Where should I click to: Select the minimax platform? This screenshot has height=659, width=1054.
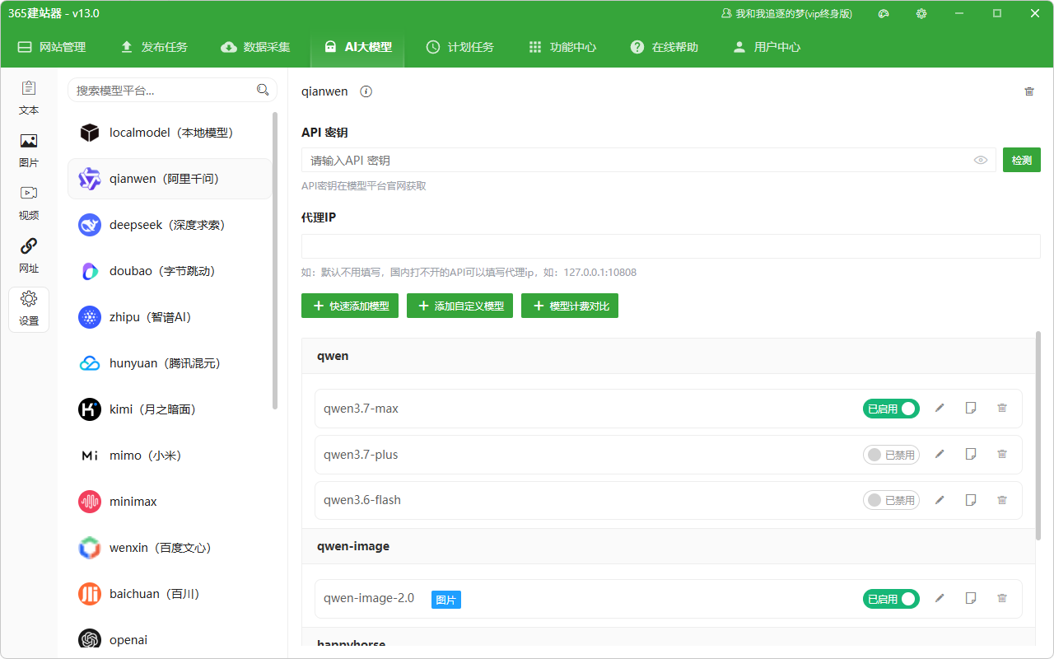170,502
